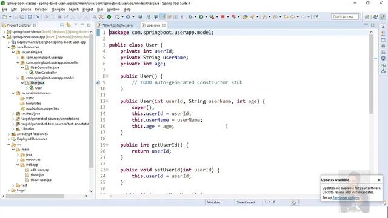The height and width of the screenshot is (218, 388).
Task: Click the Last Edit Location arrow icon
Action: (x=286, y=17)
